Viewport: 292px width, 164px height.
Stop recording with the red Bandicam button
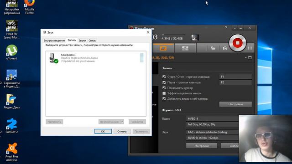pyautogui.click(x=237, y=43)
